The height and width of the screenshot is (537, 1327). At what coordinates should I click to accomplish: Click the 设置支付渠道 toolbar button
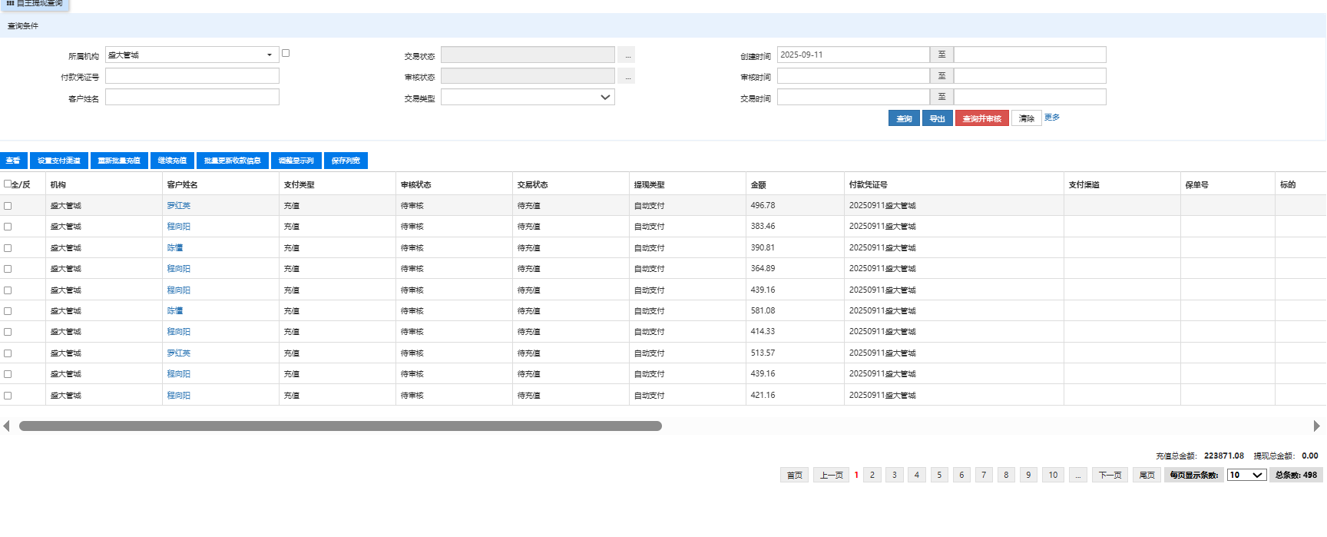(x=59, y=161)
